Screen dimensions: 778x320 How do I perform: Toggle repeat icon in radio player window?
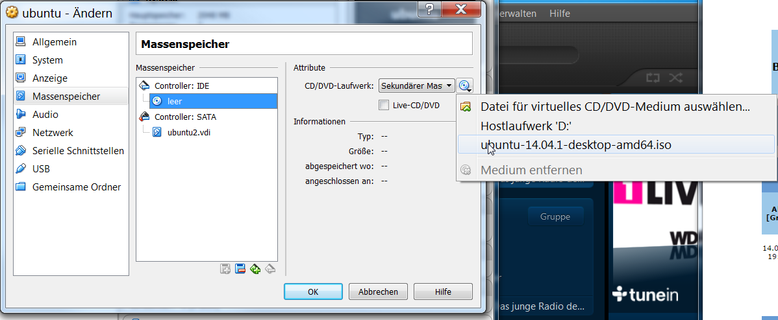[x=651, y=78]
